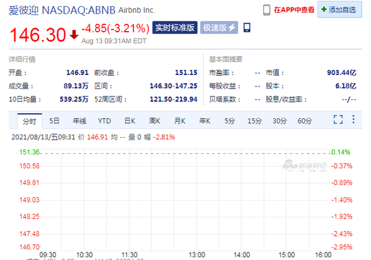Click the 市值 value 903.44亿

pos(342,72)
